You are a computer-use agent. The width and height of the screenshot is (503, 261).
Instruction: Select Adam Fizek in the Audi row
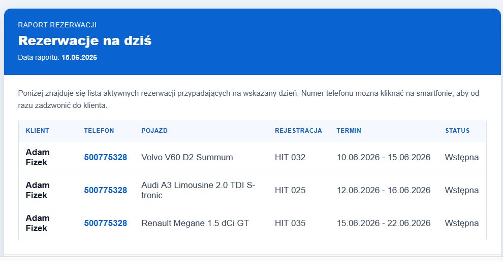coord(38,191)
